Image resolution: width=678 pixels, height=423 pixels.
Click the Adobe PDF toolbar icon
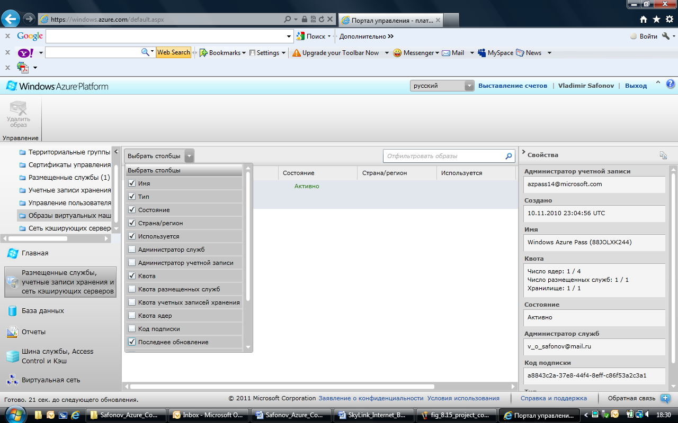click(x=23, y=68)
